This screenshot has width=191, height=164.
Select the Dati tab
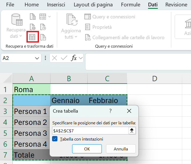point(153,5)
